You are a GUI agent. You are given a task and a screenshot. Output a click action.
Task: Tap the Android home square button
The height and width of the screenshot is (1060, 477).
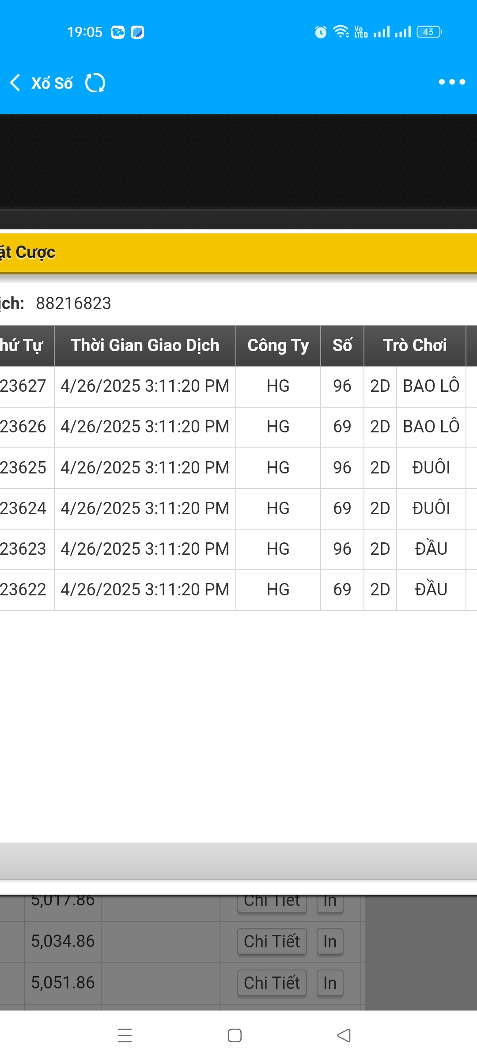click(x=235, y=1035)
